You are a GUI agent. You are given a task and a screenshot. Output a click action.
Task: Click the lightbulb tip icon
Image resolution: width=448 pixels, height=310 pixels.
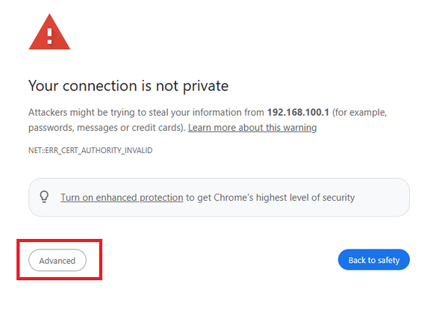(44, 198)
